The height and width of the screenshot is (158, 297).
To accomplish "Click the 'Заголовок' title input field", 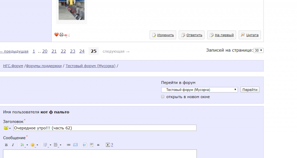I will click(x=105, y=128).
